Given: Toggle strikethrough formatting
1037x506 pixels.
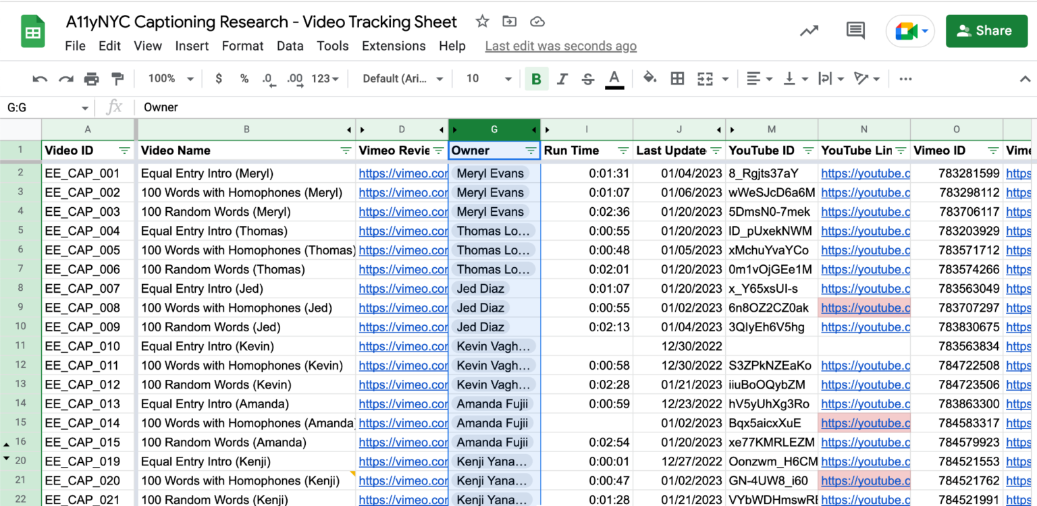Looking at the screenshot, I should (x=587, y=78).
